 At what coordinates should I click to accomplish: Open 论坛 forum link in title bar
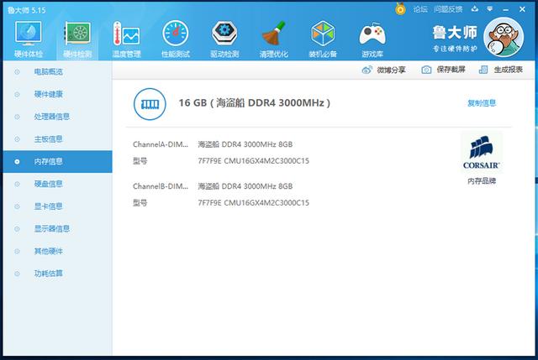pos(420,9)
